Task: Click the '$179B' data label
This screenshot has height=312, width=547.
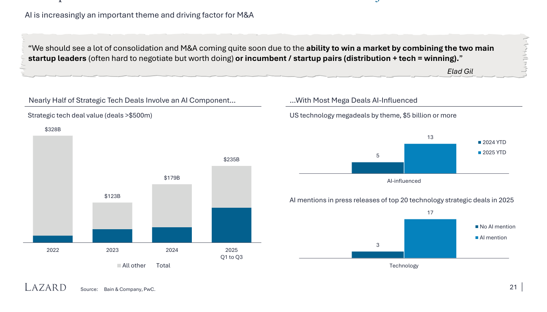Action: click(172, 178)
